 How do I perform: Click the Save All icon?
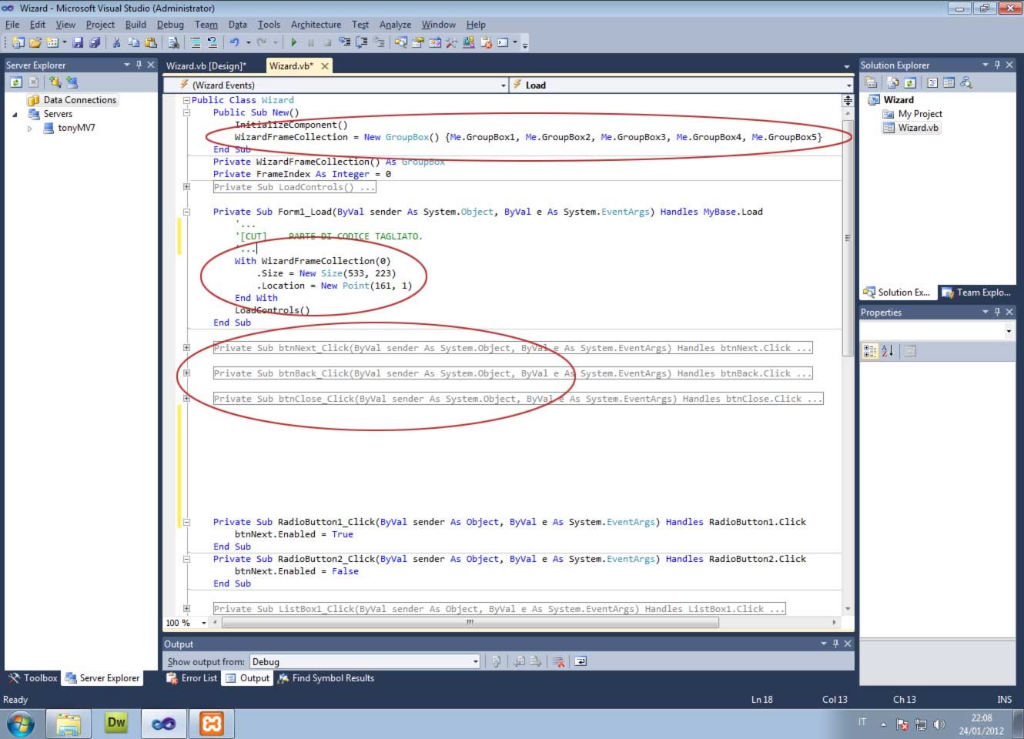pos(95,42)
